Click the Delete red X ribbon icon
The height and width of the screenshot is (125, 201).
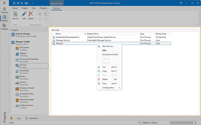click(x=31, y=15)
